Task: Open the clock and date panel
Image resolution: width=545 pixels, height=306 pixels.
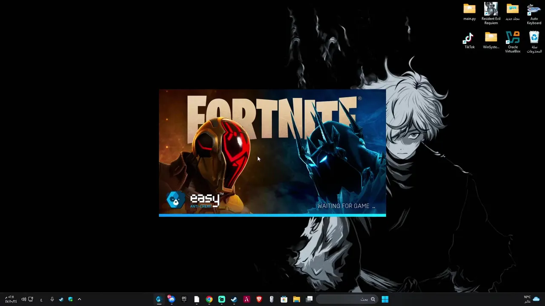Action: (x=11, y=299)
